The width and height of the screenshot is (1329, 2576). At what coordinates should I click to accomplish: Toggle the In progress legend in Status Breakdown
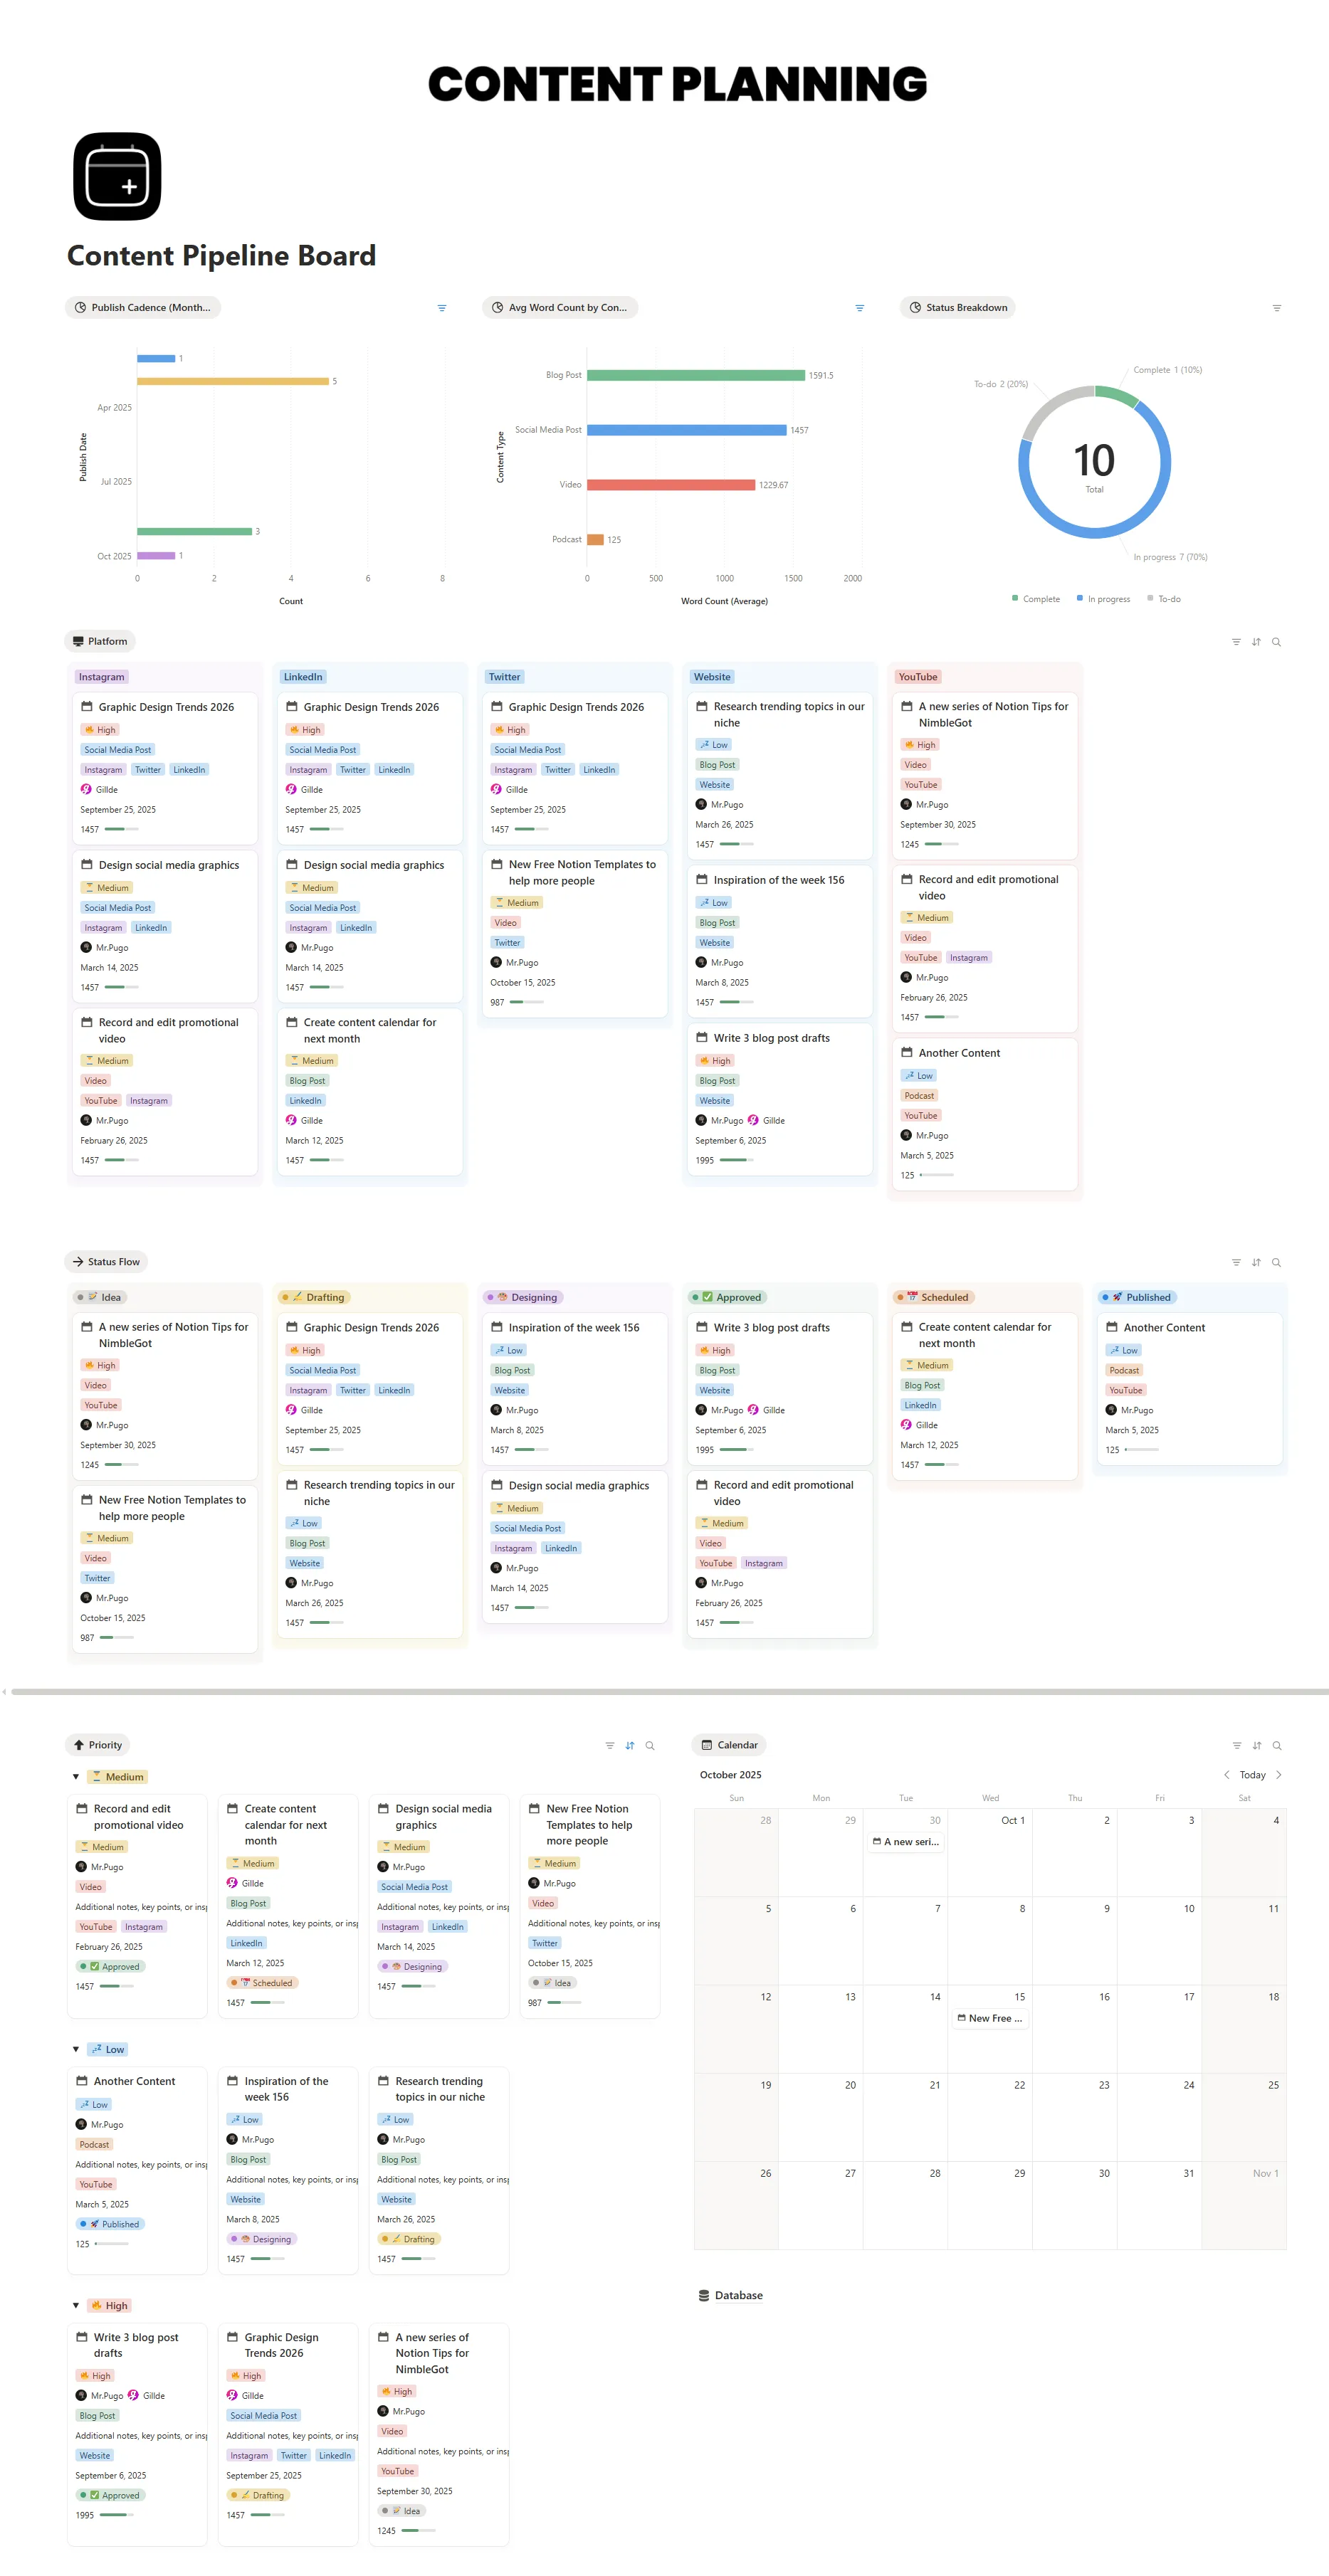1104,598
